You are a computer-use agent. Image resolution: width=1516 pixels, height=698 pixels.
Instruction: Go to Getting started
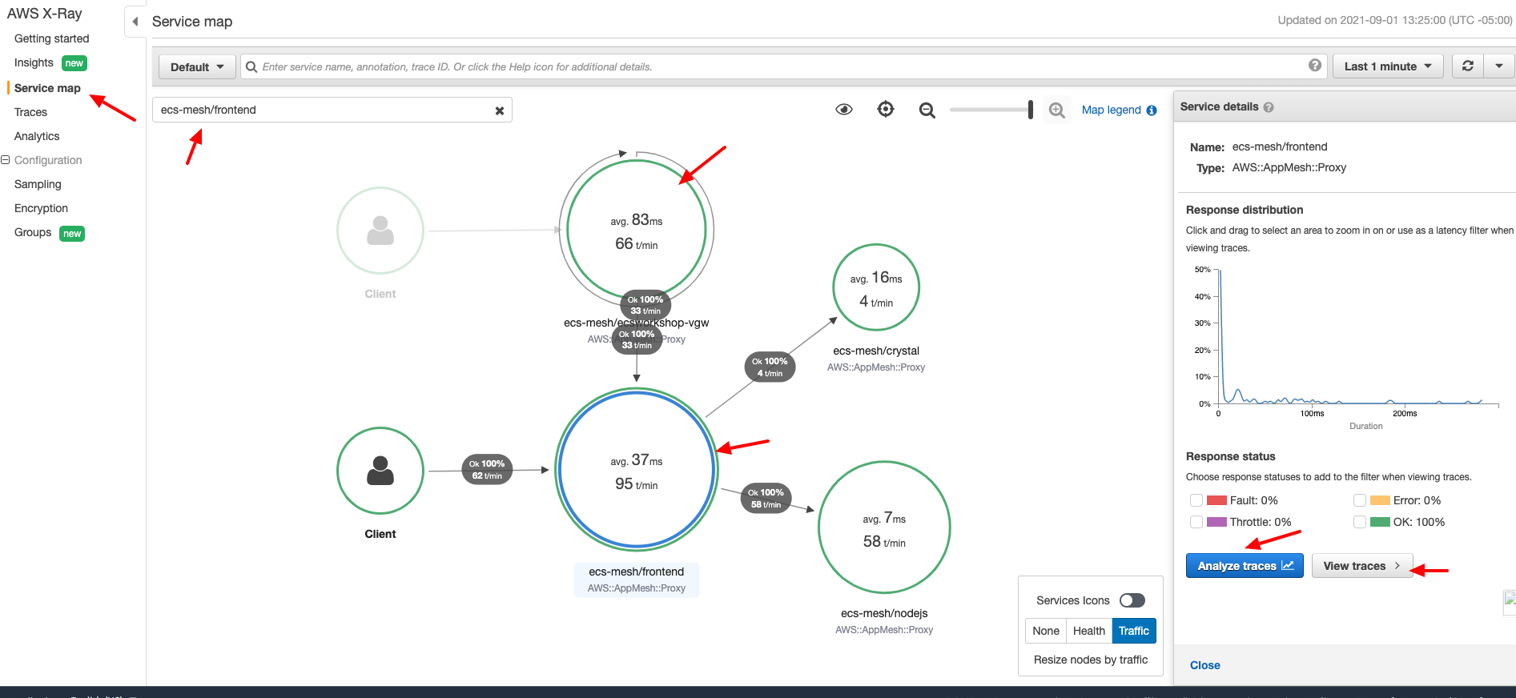coord(52,38)
